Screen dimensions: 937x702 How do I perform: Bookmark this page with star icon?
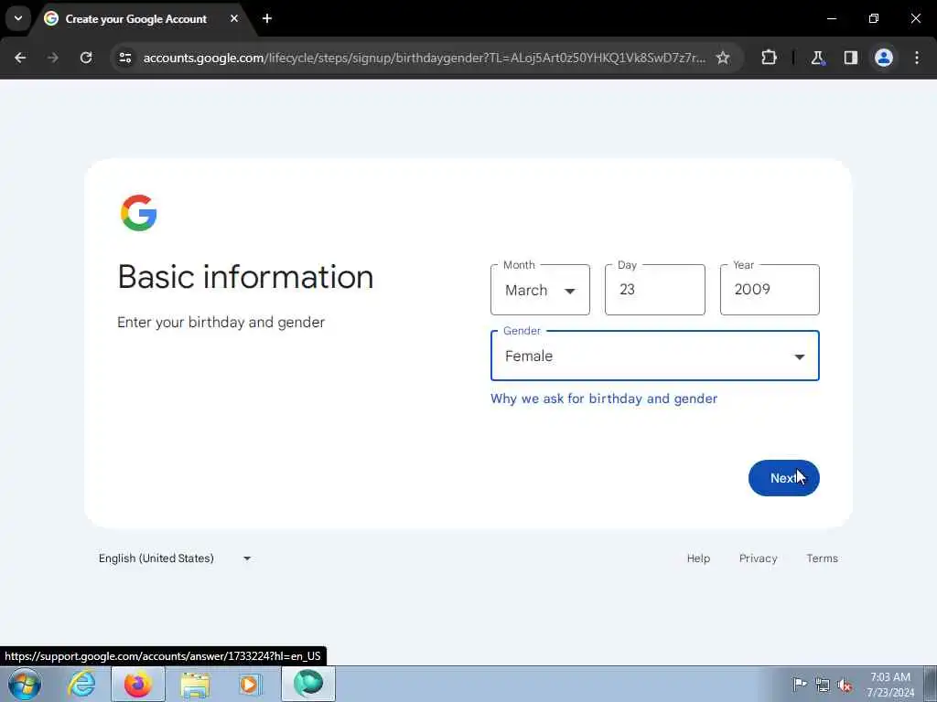tap(723, 58)
